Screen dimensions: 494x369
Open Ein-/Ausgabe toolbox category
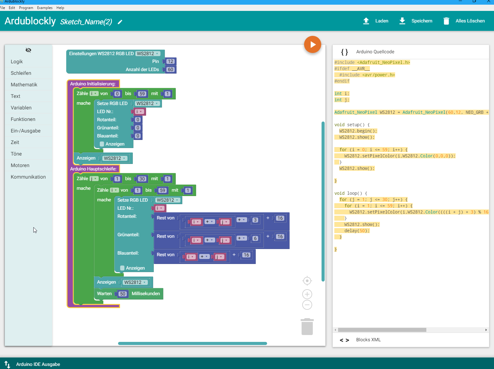pyautogui.click(x=28, y=131)
